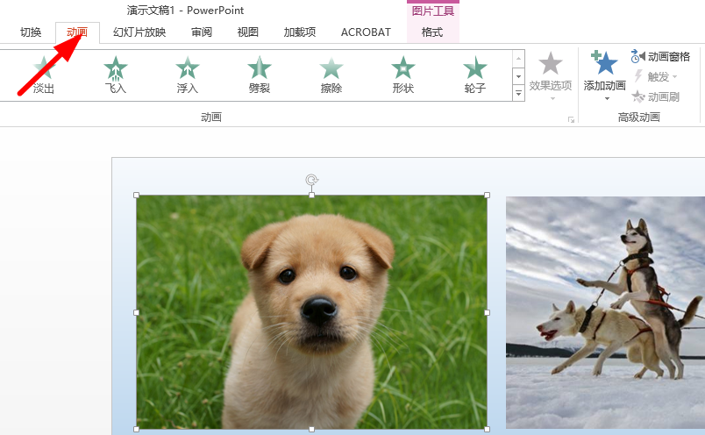Click the bottom-middle handle of puppy picture

tap(311, 430)
